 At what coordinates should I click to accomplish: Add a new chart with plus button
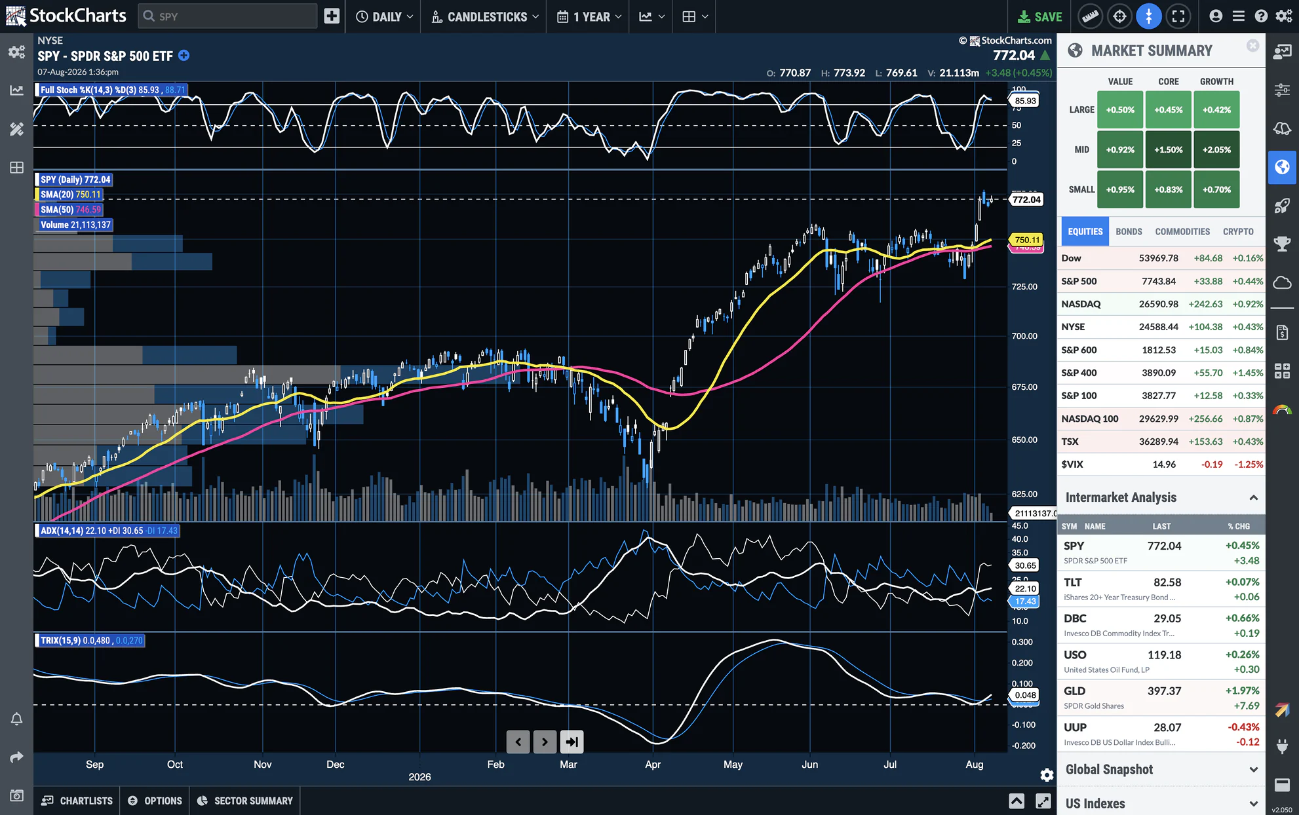coord(332,16)
